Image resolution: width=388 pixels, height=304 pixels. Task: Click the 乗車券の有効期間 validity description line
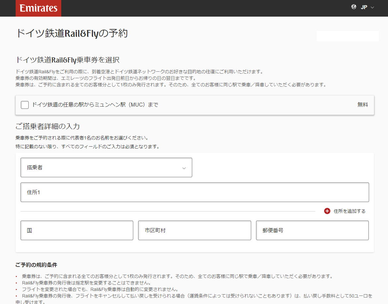click(x=106, y=78)
